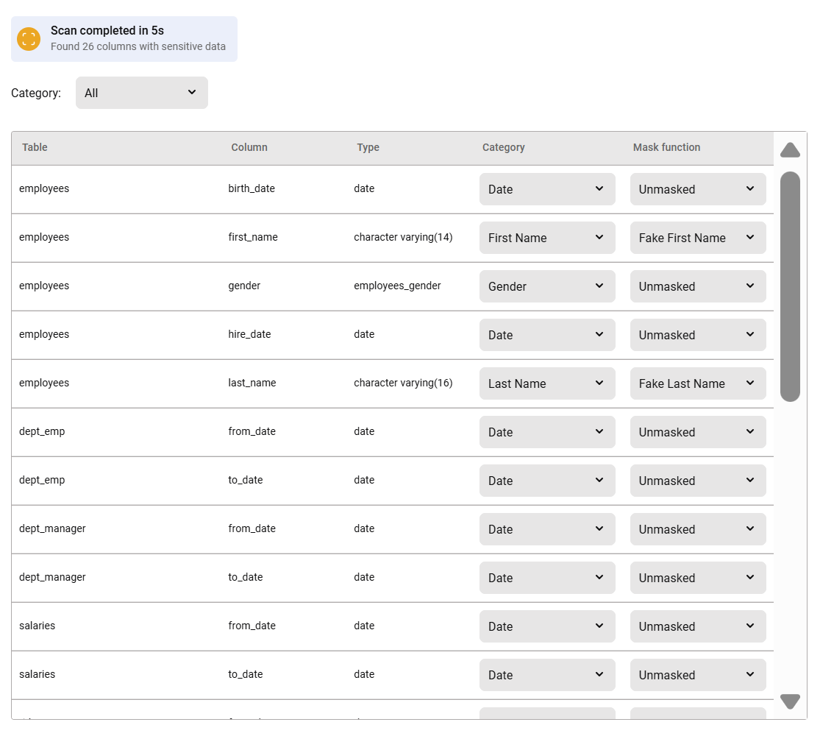Change the Fake First Name mask function
Image resolution: width=820 pixels, height=736 pixels.
pyautogui.click(x=697, y=238)
